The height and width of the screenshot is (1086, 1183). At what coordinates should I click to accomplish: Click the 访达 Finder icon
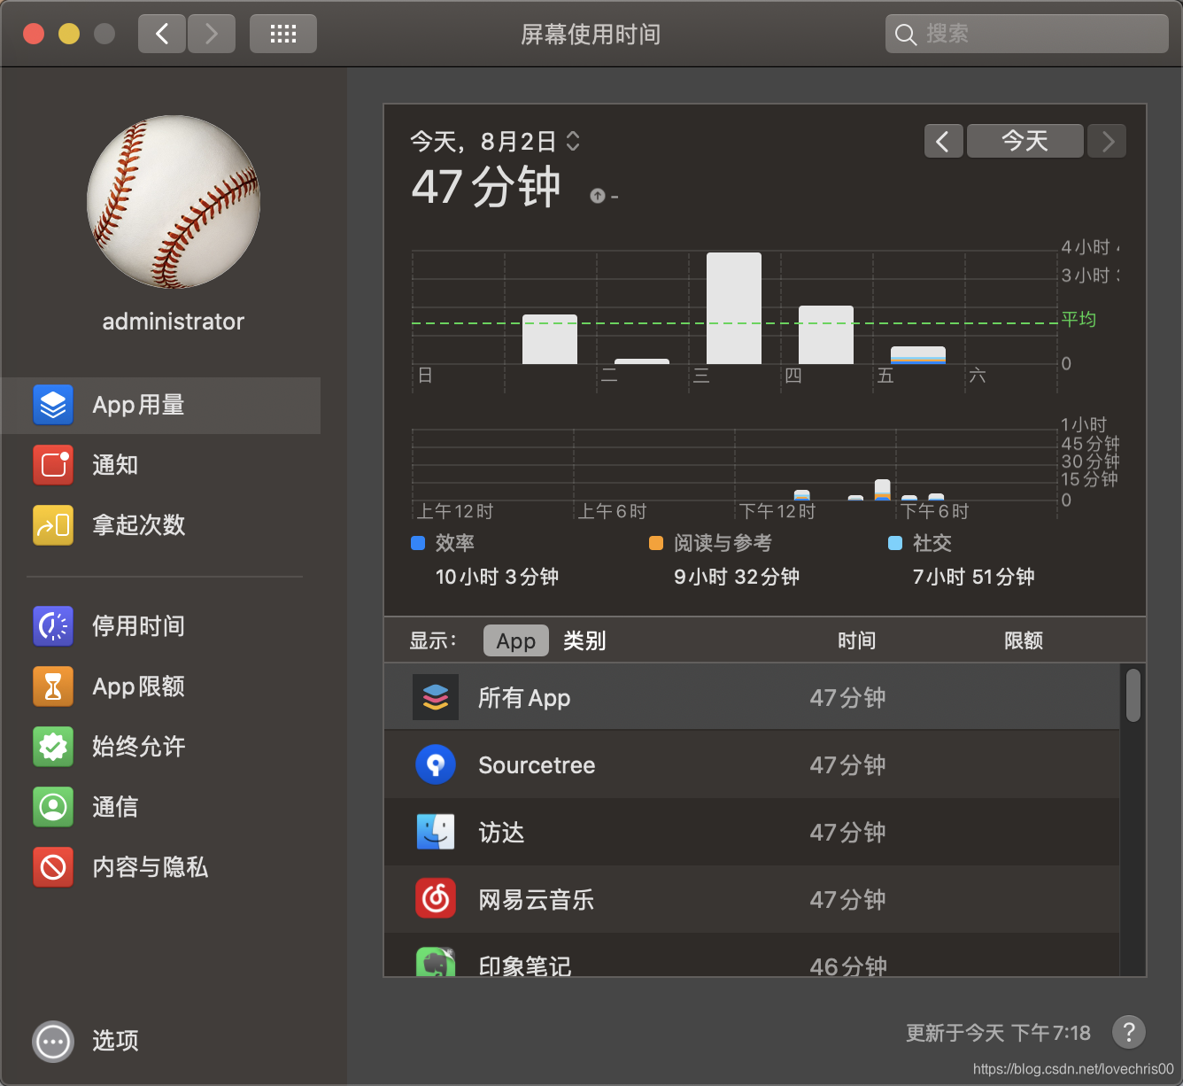[436, 832]
